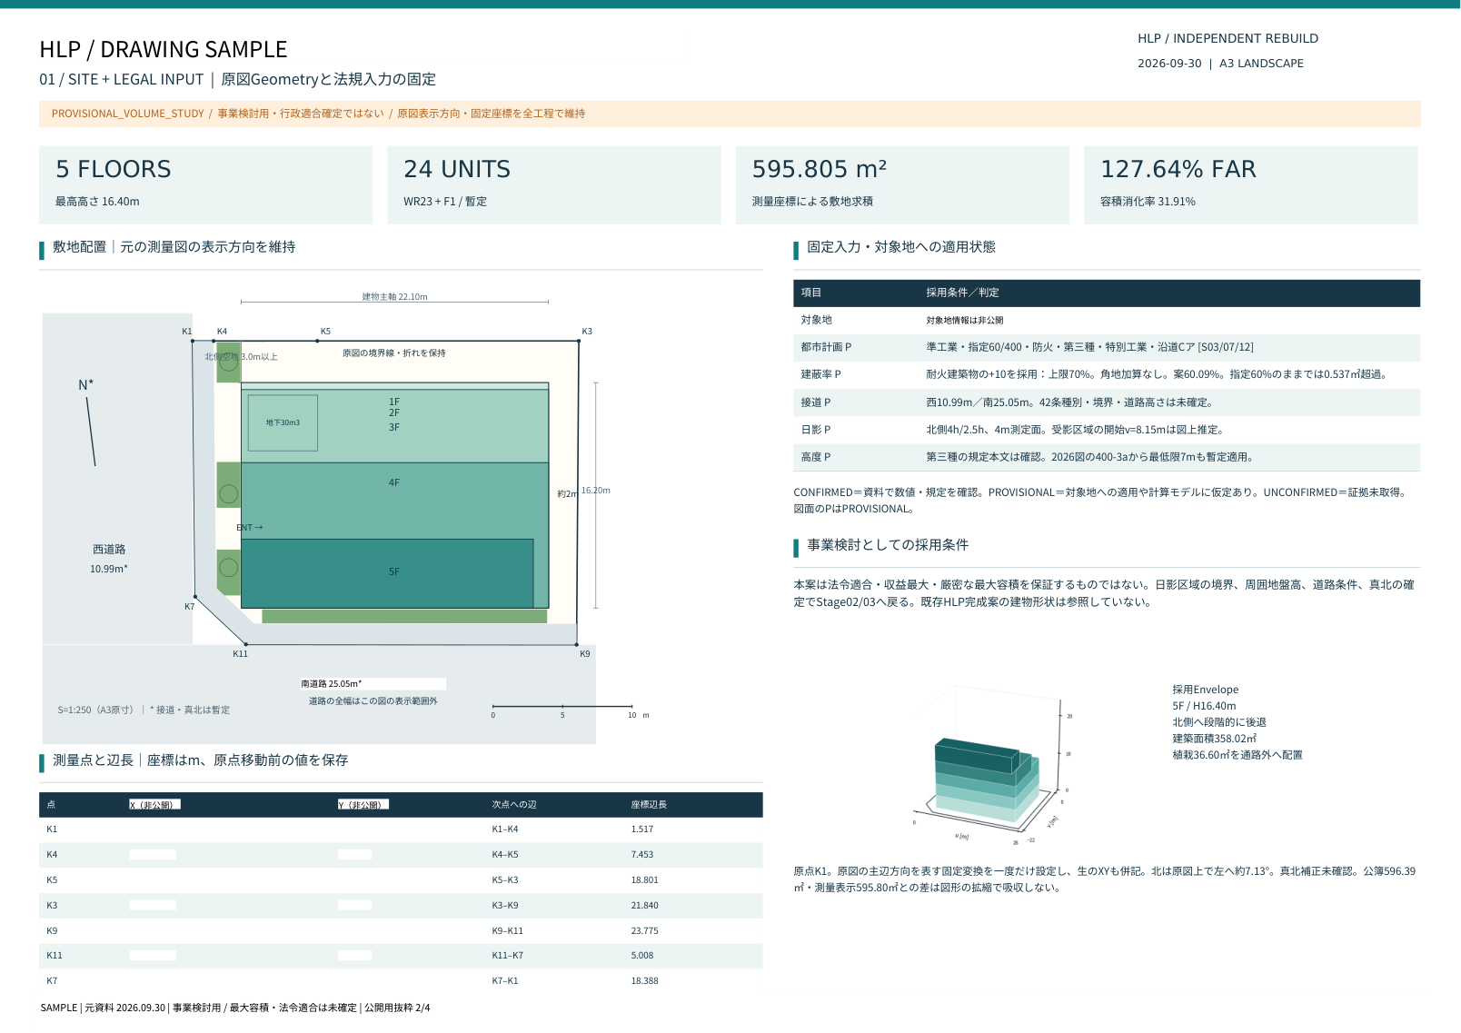This screenshot has width=1461, height=1033.
Task: Click the "Y（非公開）" column header
Action: [363, 805]
